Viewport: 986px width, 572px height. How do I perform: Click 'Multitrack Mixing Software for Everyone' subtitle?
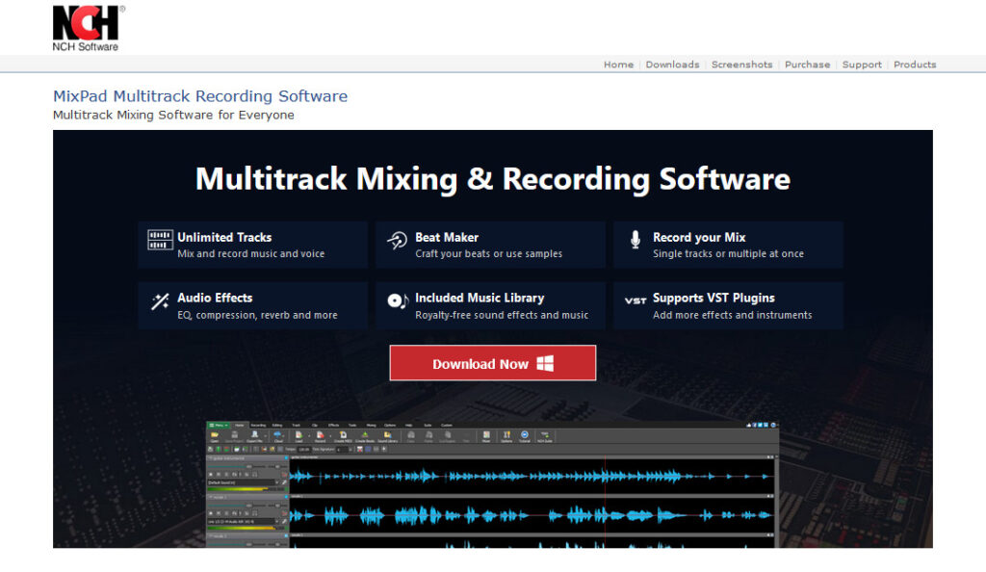[x=173, y=115]
